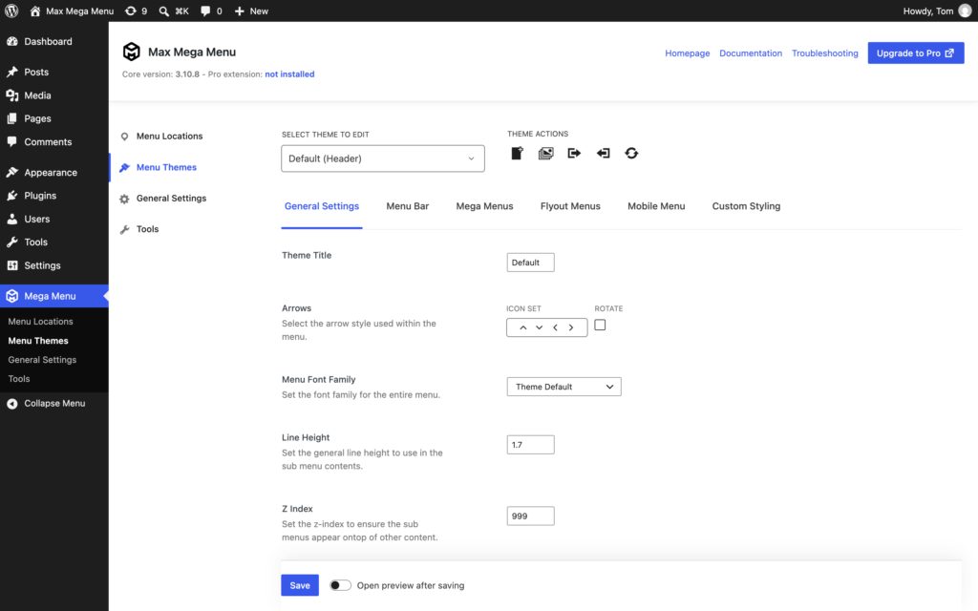Click the user avatar next to Howdy, Tom

(x=965, y=11)
